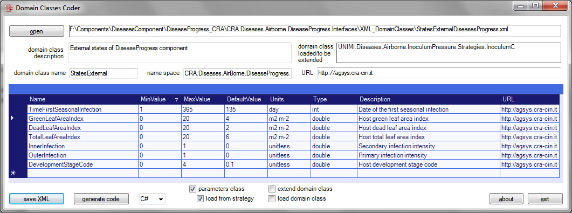The image size is (572, 213).
Task: Click the open button
Action: tap(37, 31)
